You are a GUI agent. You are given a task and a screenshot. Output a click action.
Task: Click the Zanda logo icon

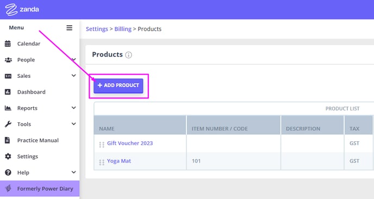tap(11, 10)
